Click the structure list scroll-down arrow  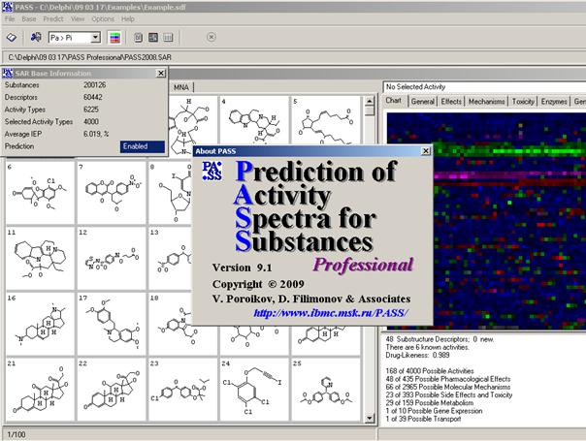click(370, 418)
